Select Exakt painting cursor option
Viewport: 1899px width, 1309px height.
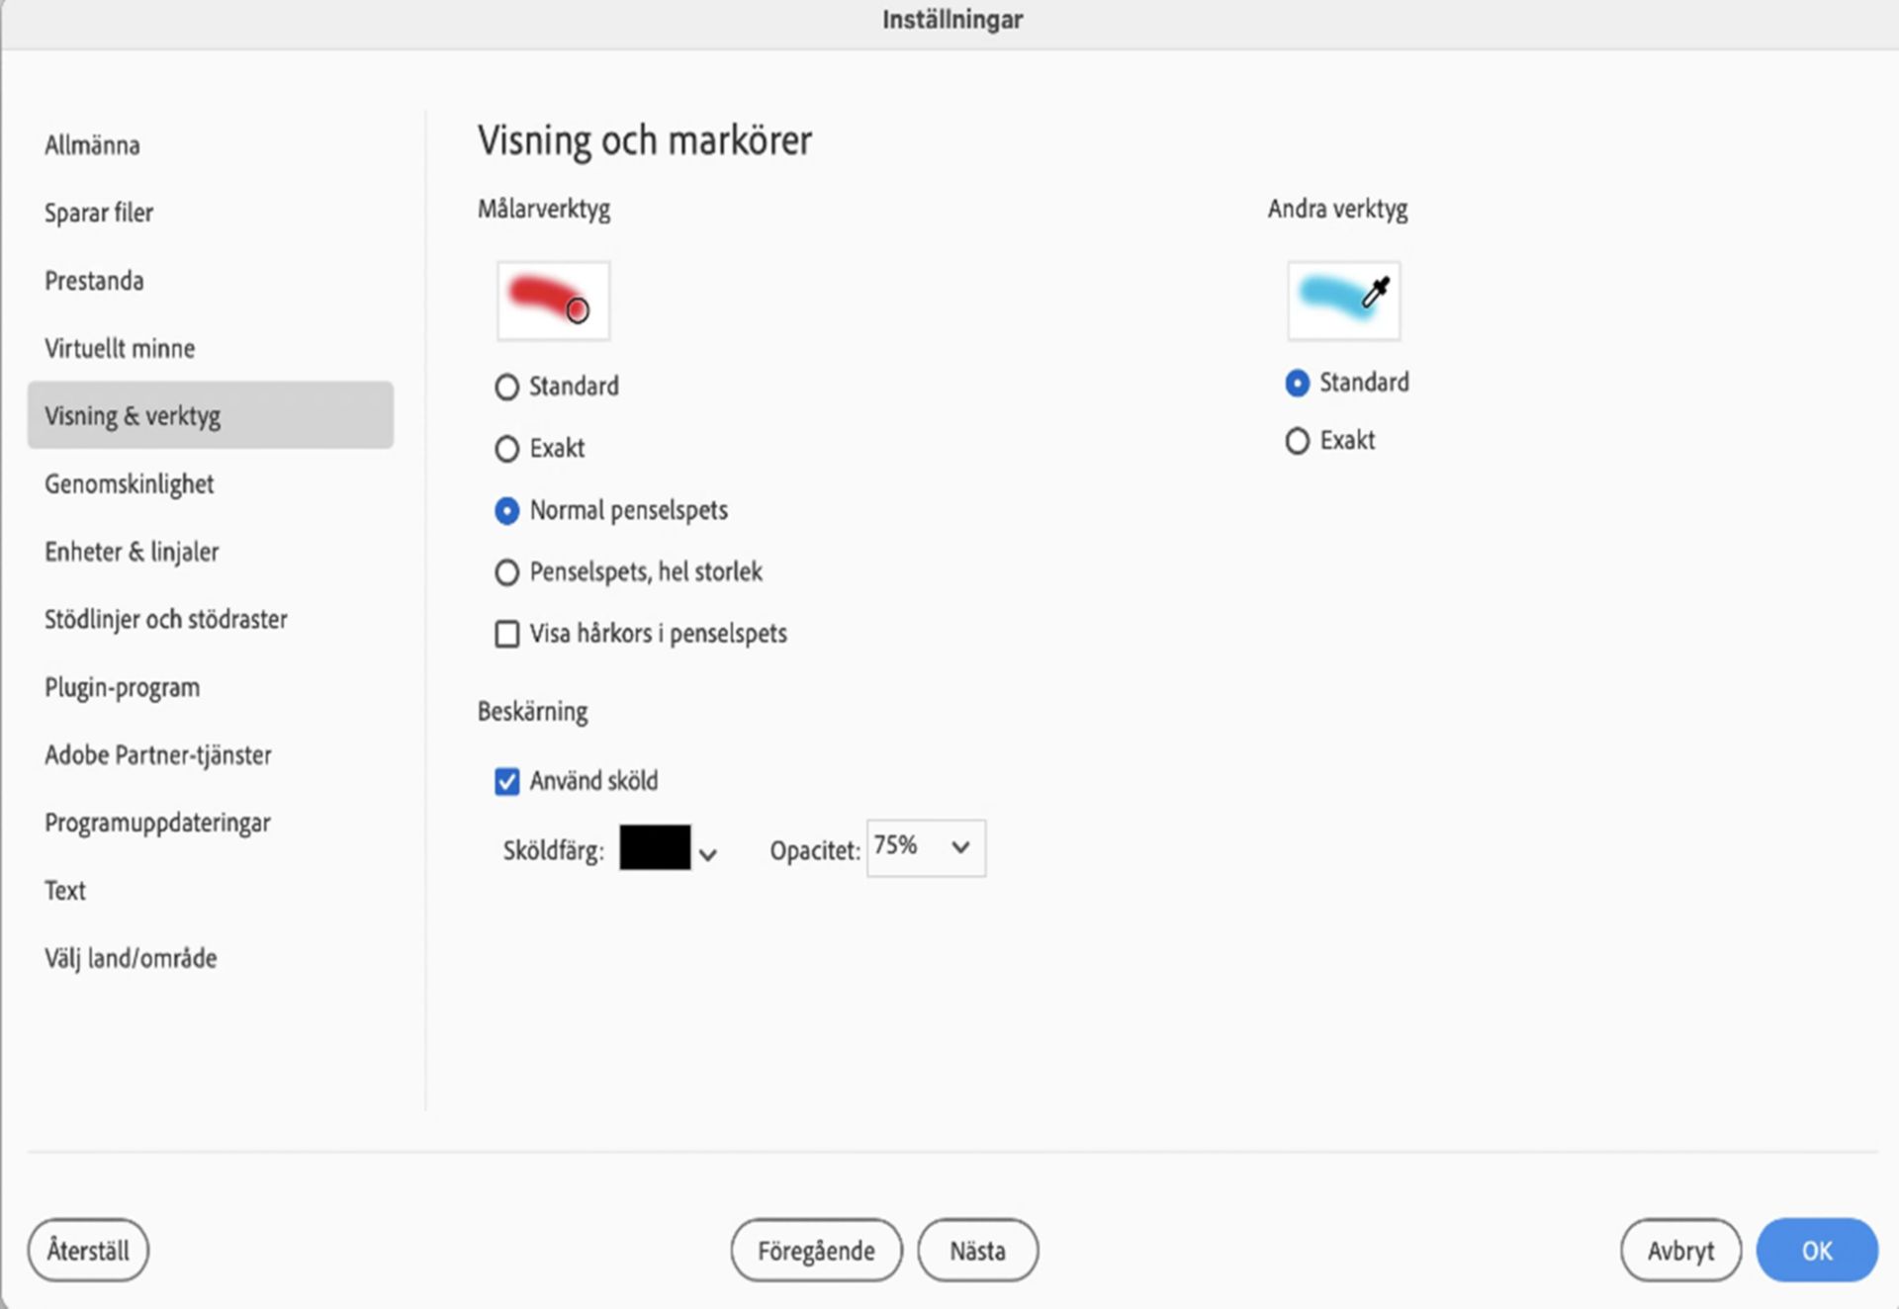click(507, 449)
